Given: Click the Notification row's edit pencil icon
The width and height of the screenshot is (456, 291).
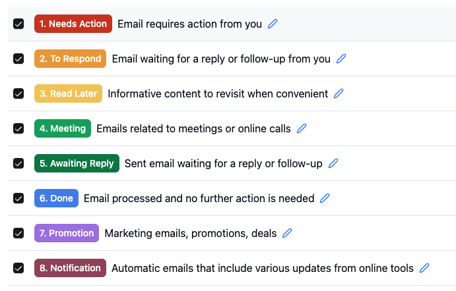Looking at the screenshot, I should click(424, 268).
